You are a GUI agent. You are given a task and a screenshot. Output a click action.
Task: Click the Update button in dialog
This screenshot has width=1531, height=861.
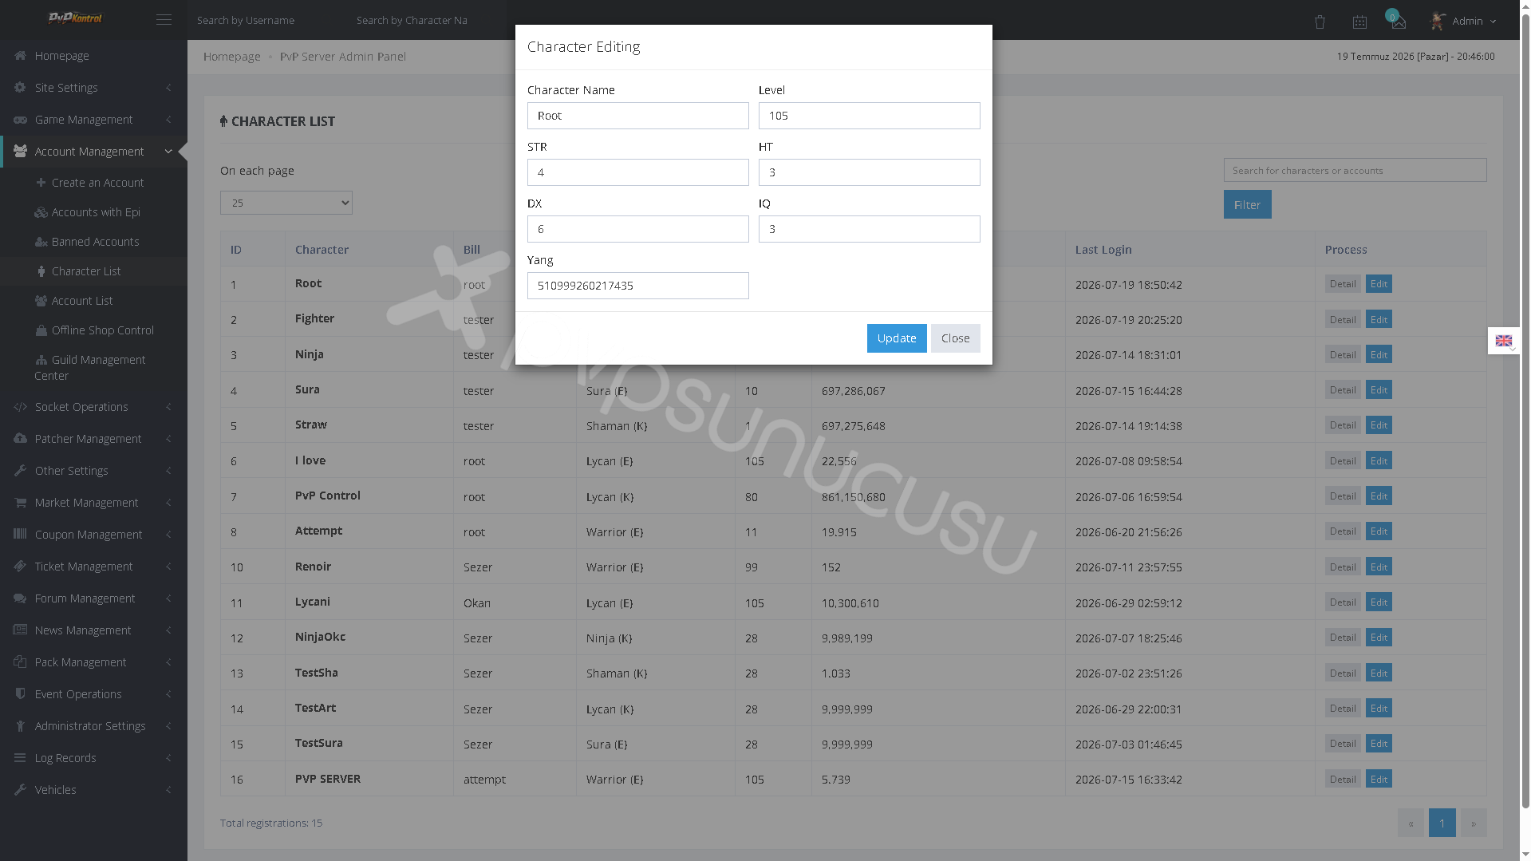897,338
